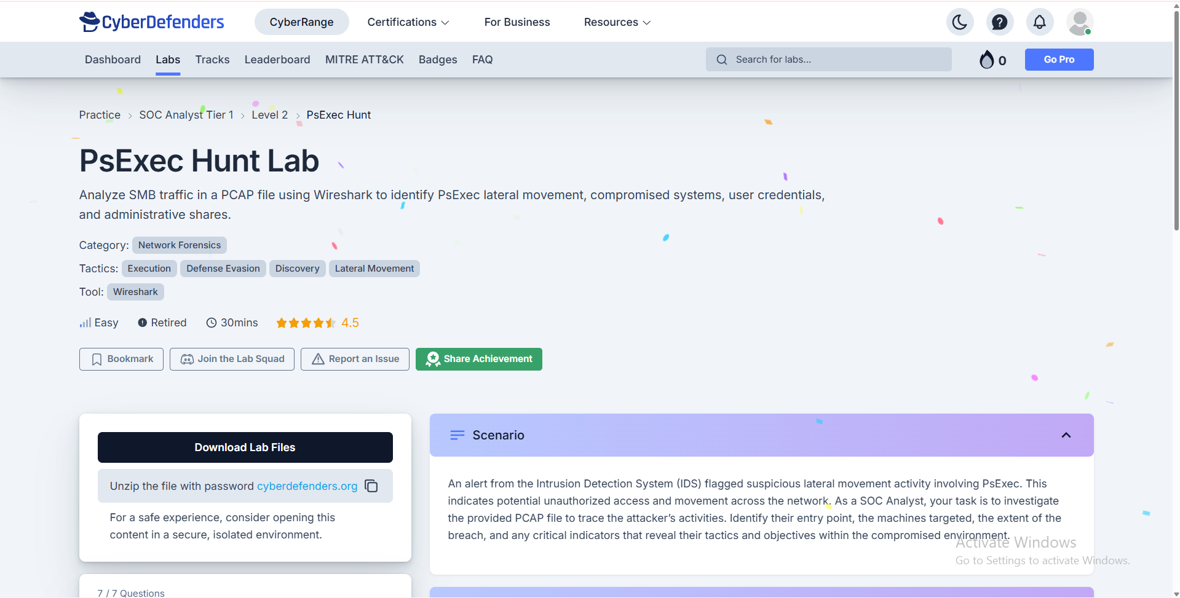Image resolution: width=1180 pixels, height=598 pixels.
Task: Expand the Certifications dropdown
Action: (x=408, y=22)
